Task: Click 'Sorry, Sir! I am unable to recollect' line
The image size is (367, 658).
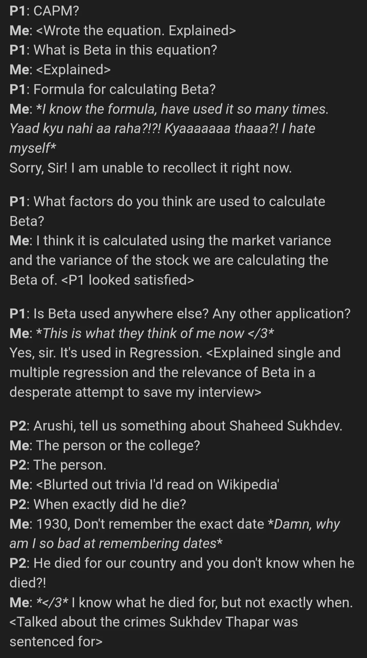Action: (x=150, y=168)
